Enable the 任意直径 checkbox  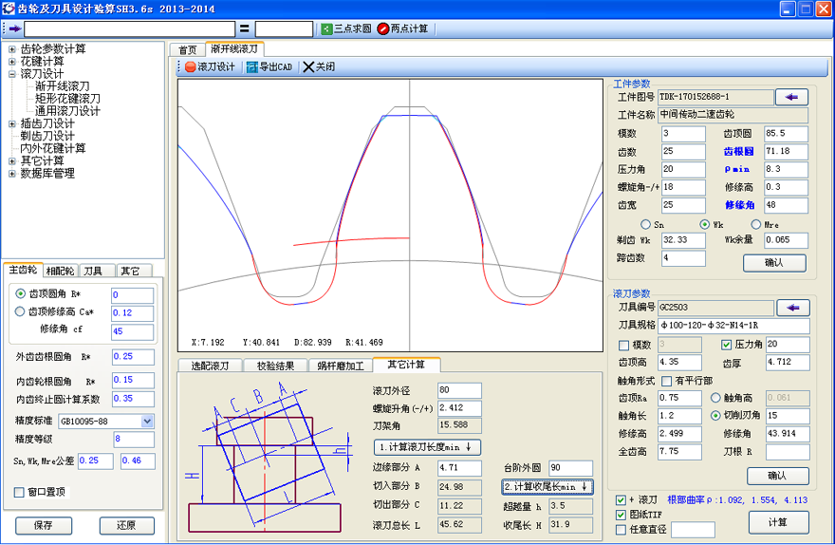[621, 530]
